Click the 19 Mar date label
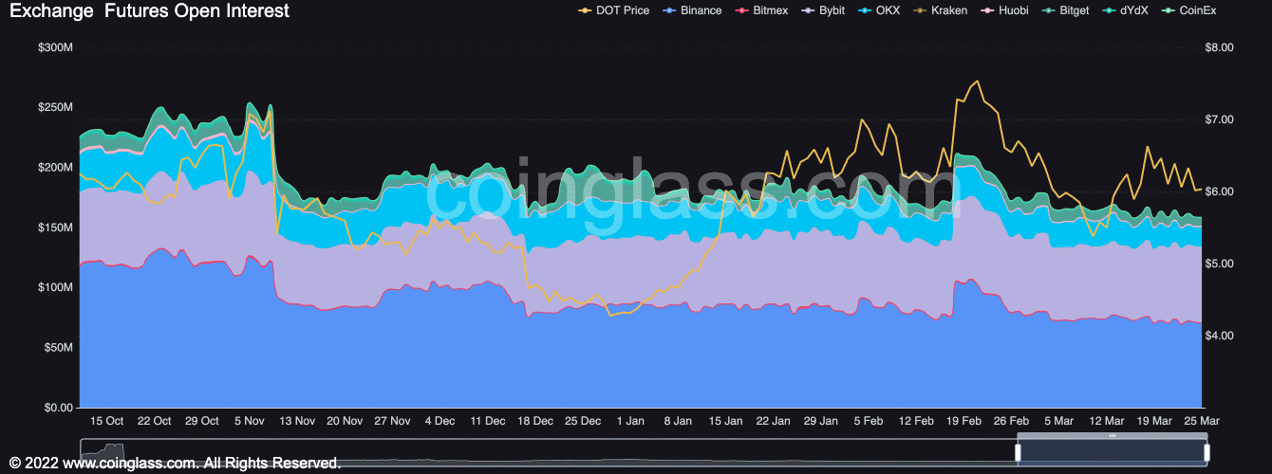 tap(1154, 421)
